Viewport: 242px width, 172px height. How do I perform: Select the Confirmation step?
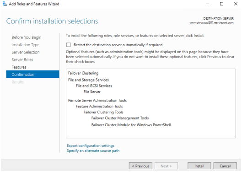click(32, 74)
